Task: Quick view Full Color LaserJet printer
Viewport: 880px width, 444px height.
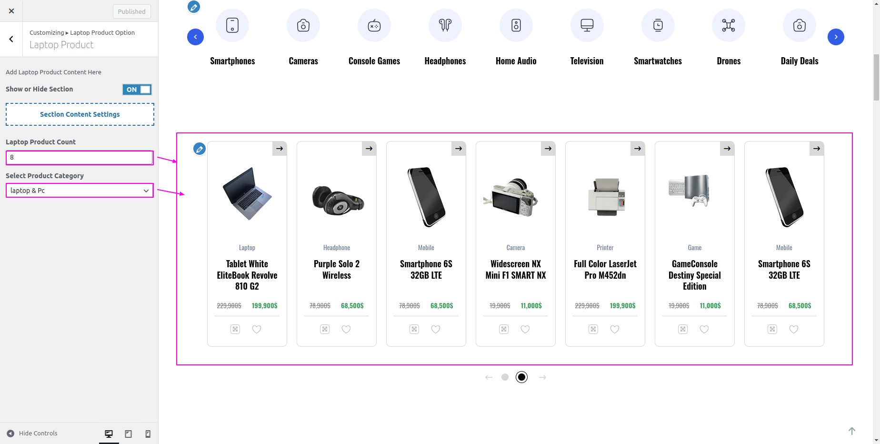Action: 593,329
